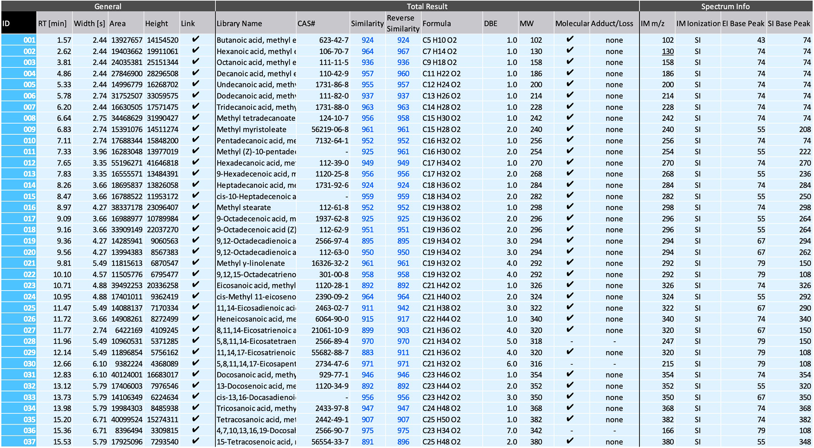Image resolution: width=814 pixels, height=448 pixels.
Task: Click RT value 15.53
Action: tap(62, 442)
